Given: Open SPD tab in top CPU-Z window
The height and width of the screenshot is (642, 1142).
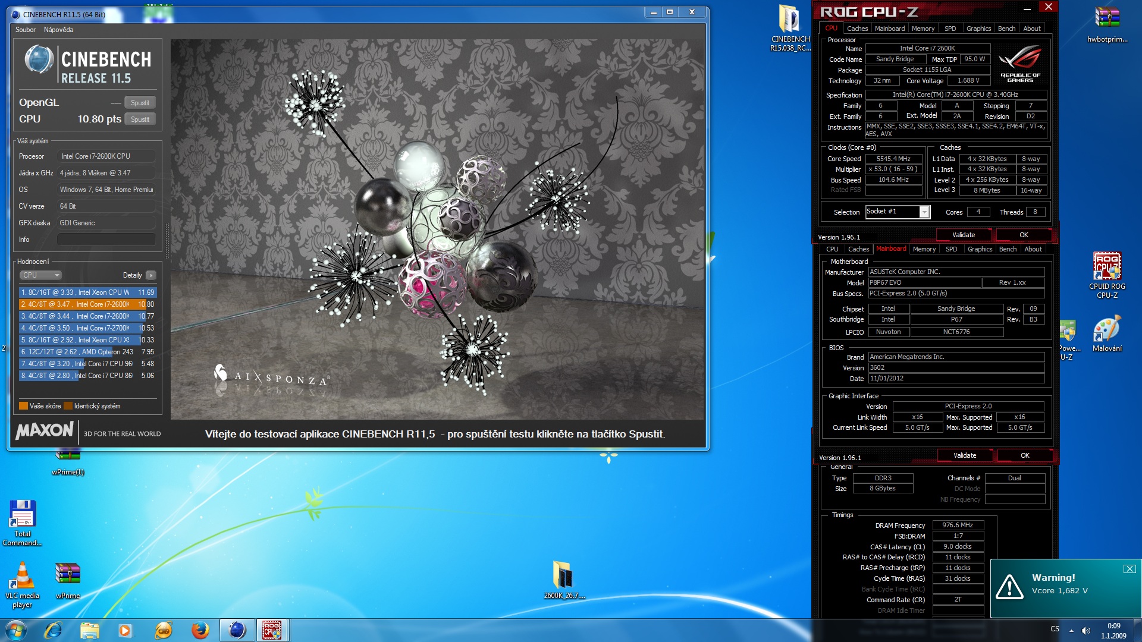Looking at the screenshot, I should point(950,29).
